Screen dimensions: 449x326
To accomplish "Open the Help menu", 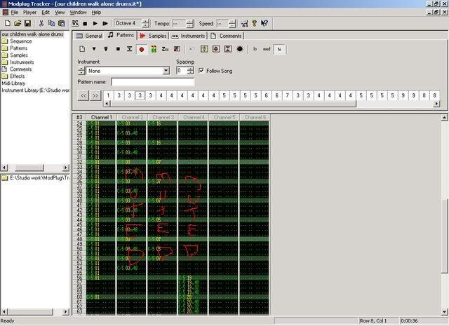I will click(x=96, y=13).
